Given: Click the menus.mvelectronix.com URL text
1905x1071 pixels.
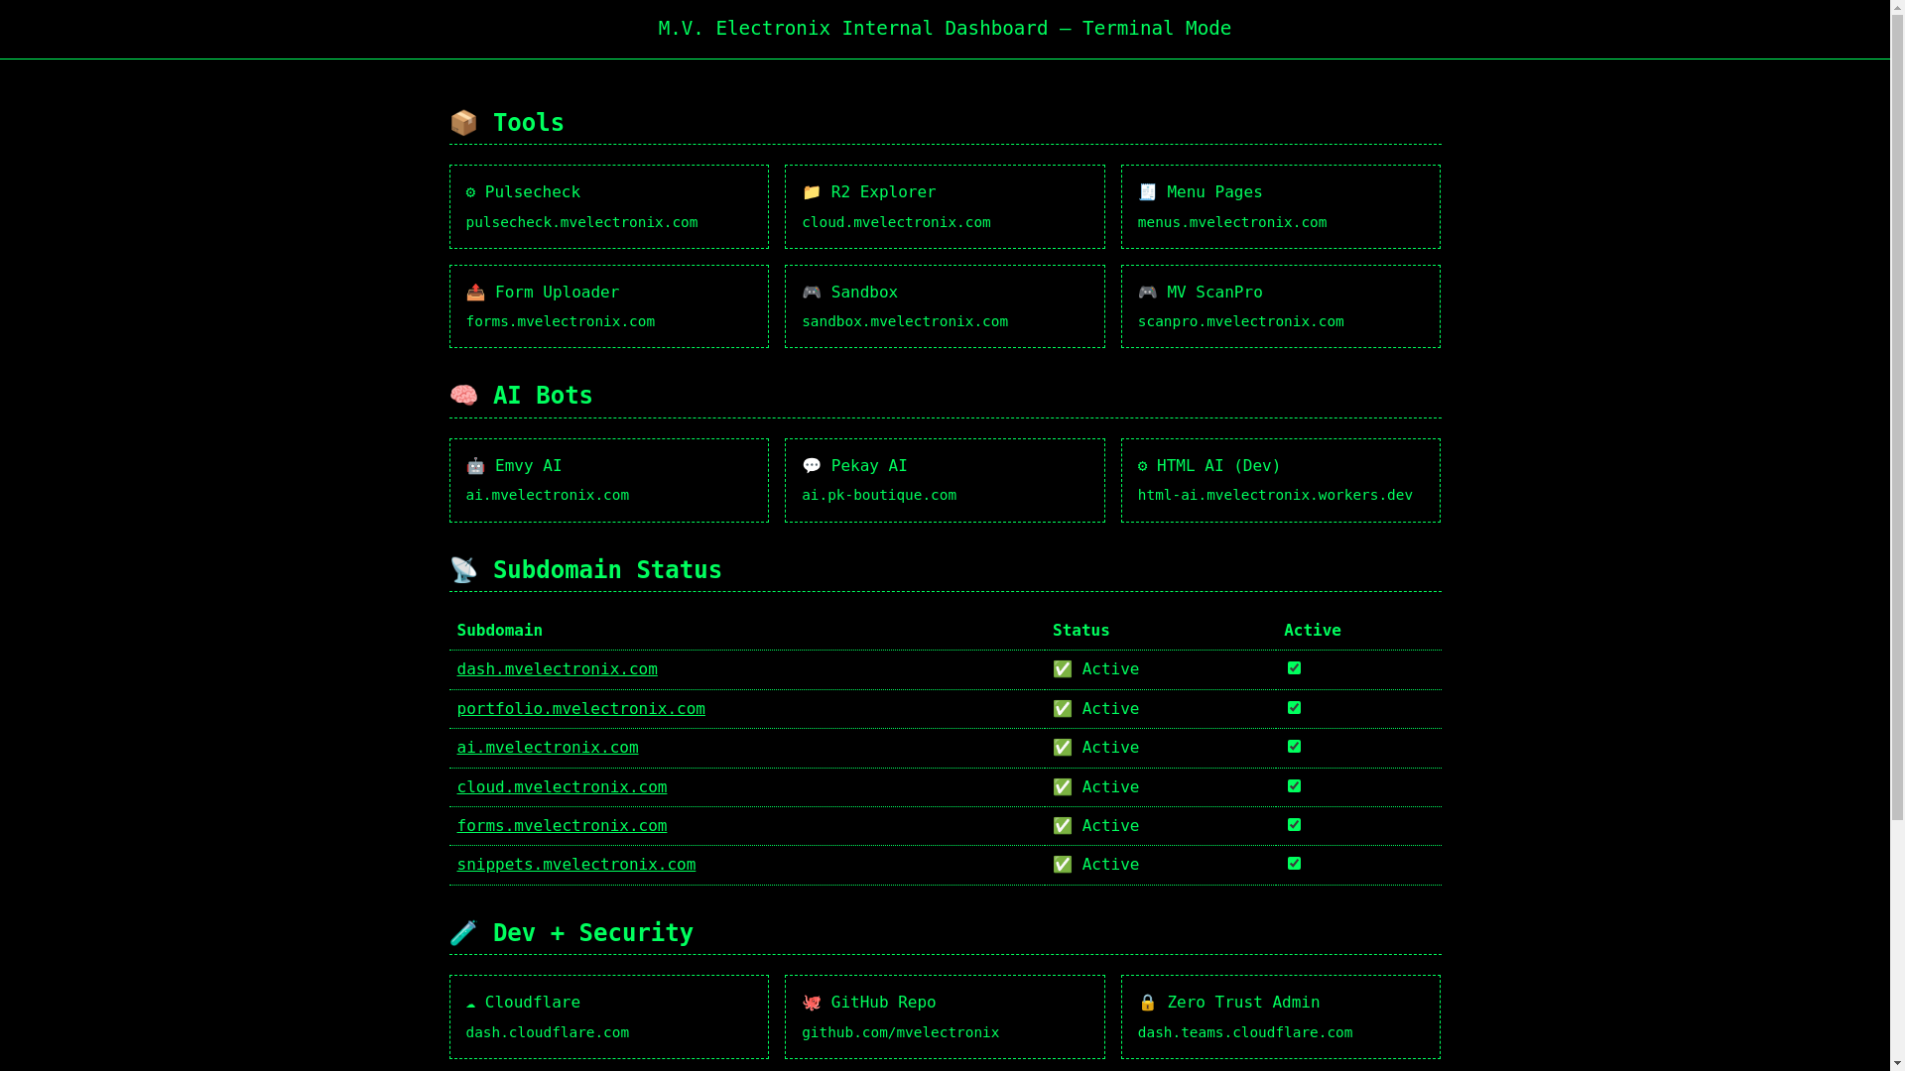Looking at the screenshot, I should [x=1232, y=222].
